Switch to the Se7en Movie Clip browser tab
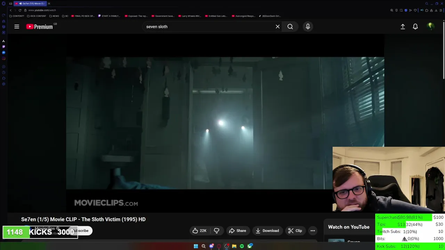Screen dimensions: 445x250 [x=30, y=3]
